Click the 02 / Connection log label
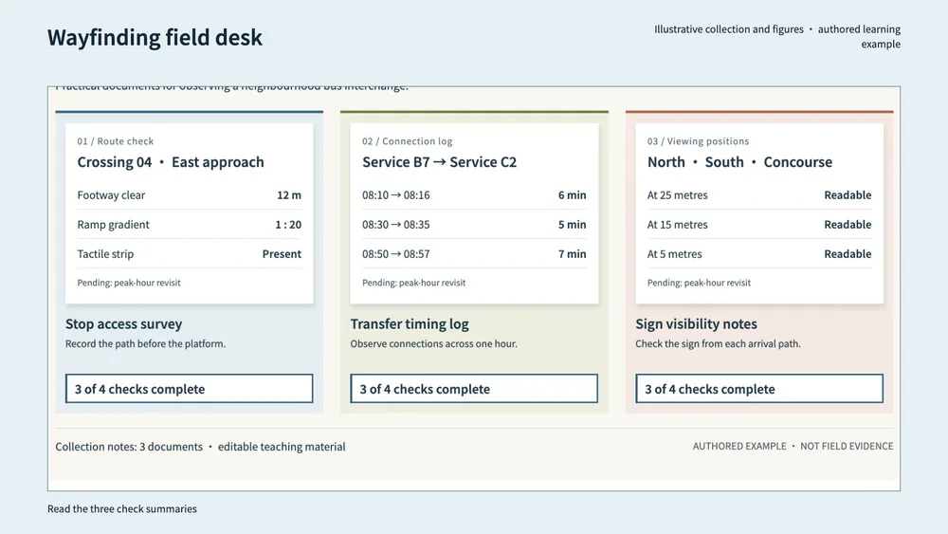 (408, 141)
